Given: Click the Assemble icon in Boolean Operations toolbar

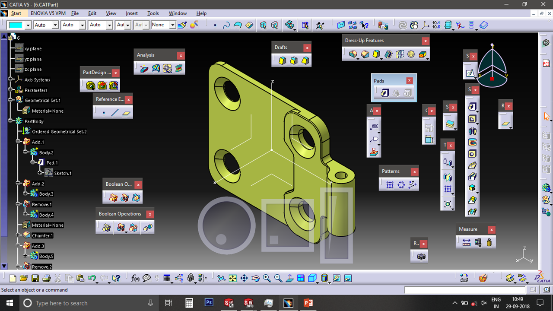Looking at the screenshot, I should (106, 228).
